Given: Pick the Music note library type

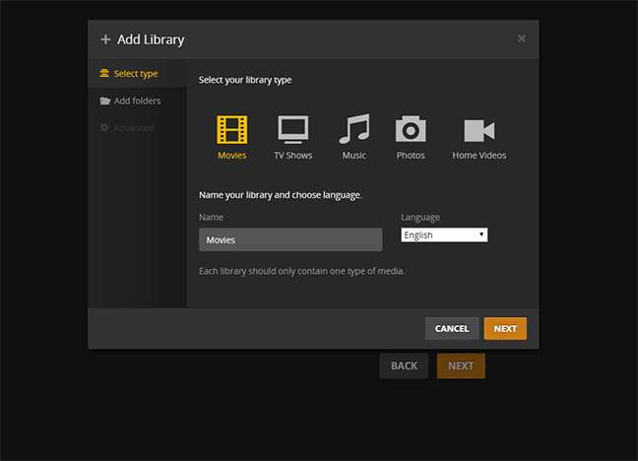Looking at the screenshot, I should click(353, 129).
